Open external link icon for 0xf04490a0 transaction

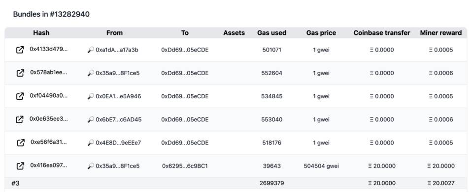pyautogui.click(x=20, y=96)
